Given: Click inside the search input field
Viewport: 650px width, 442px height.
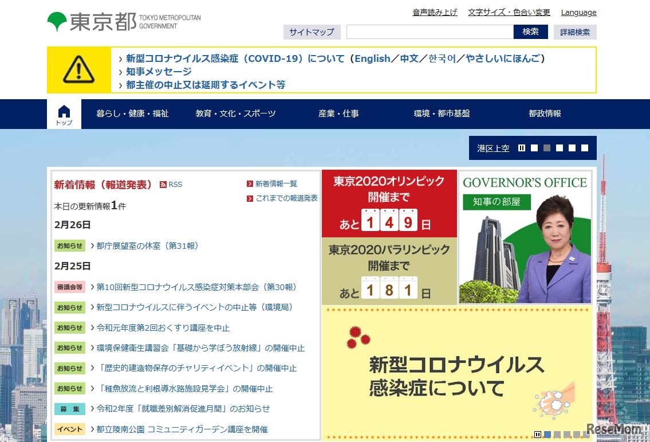Looking at the screenshot, I should [x=430, y=32].
